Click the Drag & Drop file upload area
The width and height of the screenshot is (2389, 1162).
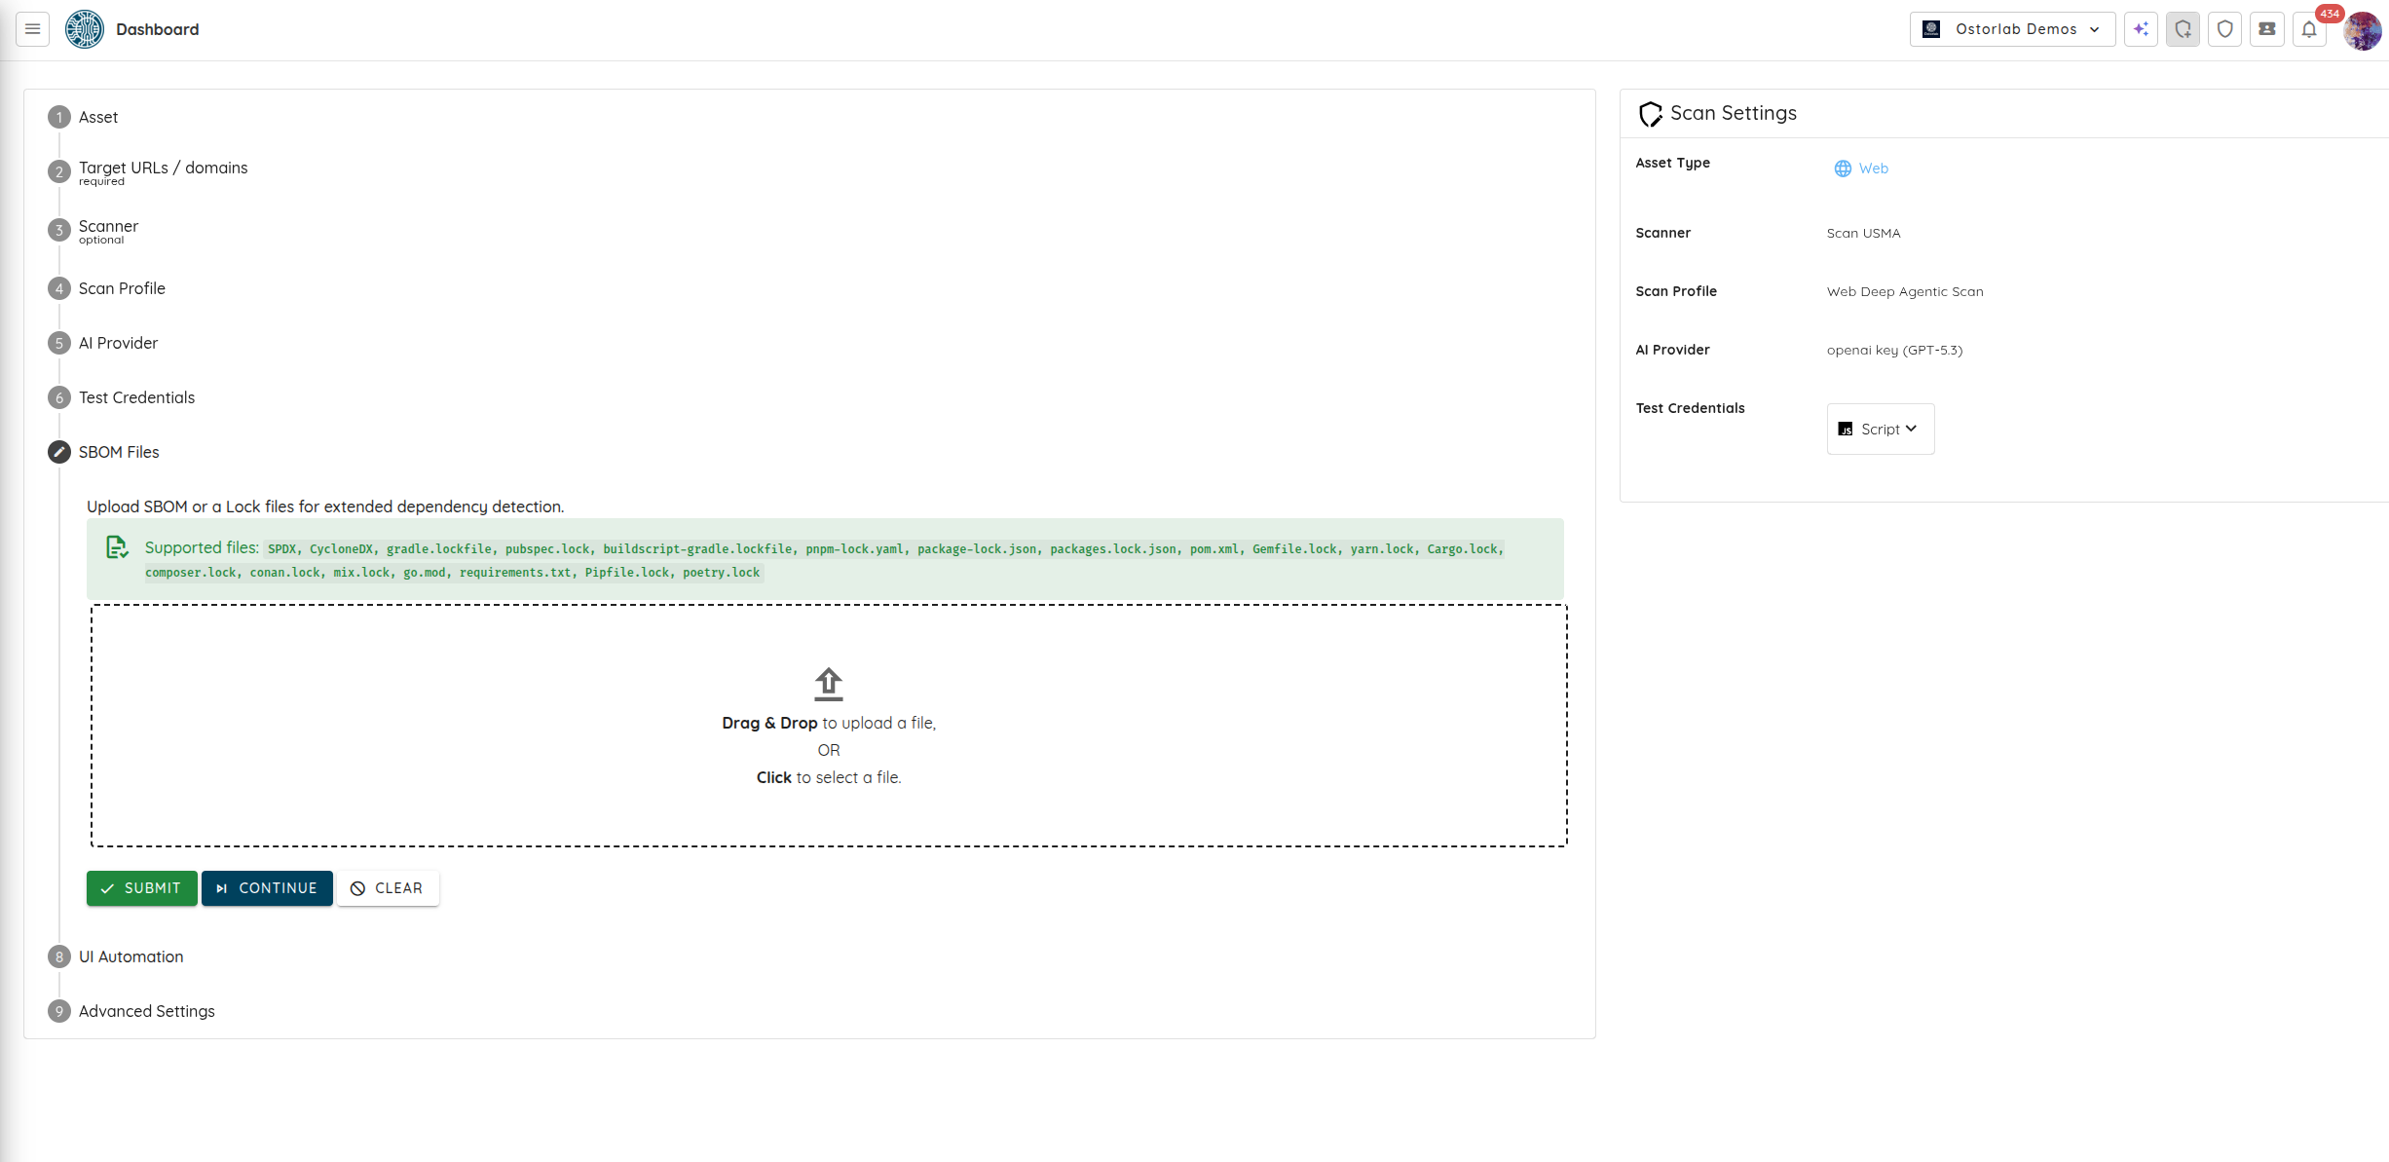coord(828,726)
